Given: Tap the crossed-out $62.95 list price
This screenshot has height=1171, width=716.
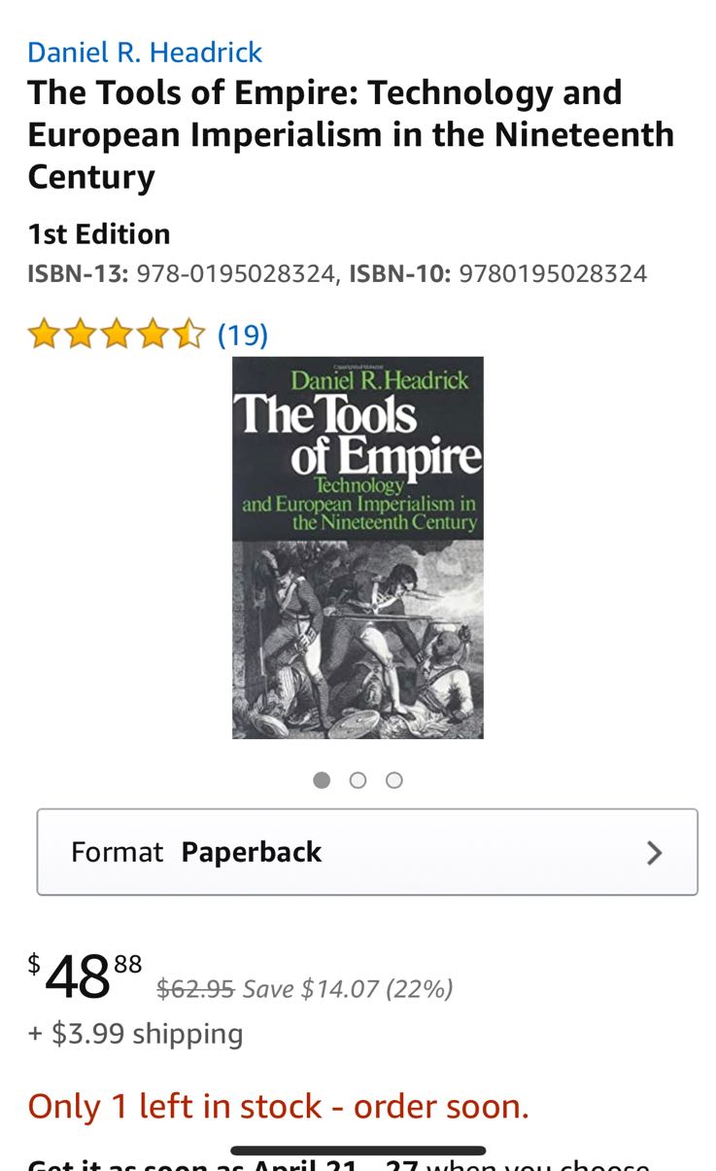Looking at the screenshot, I should 195,989.
